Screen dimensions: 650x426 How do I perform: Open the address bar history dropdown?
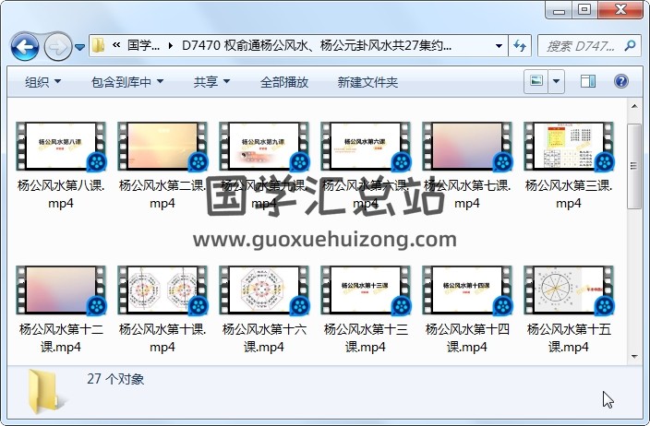pos(499,45)
